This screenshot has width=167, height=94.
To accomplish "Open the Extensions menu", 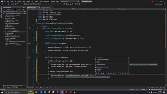I will point(47,1).
